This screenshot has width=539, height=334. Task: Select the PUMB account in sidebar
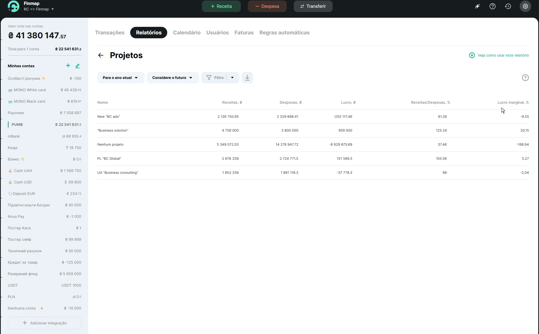click(x=17, y=125)
